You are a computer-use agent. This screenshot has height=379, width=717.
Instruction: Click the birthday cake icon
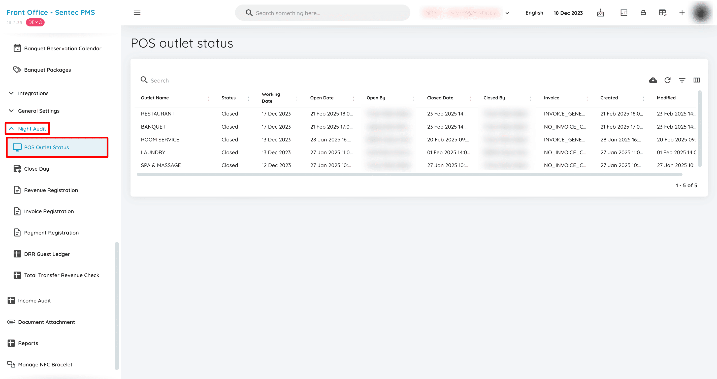click(600, 13)
